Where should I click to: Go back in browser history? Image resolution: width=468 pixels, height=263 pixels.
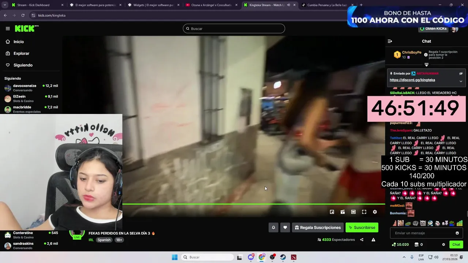[5, 15]
